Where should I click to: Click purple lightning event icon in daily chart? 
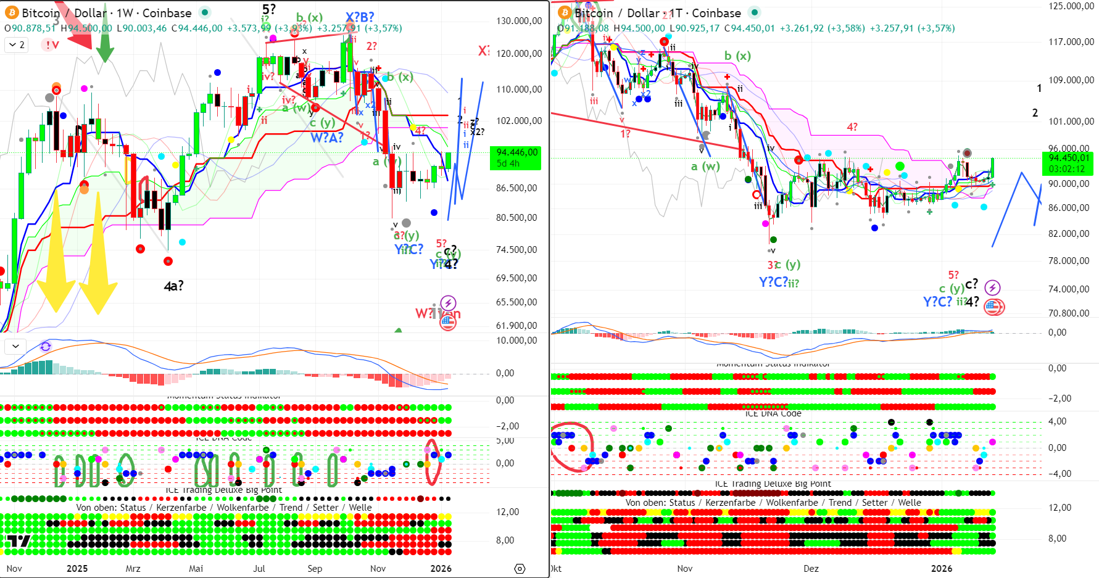pos(992,287)
